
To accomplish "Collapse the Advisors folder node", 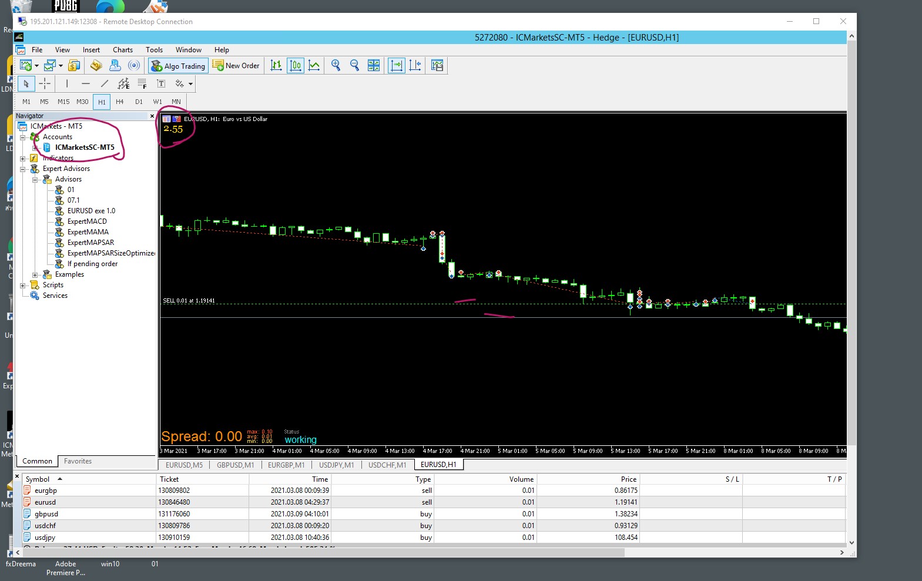I will click(35, 179).
